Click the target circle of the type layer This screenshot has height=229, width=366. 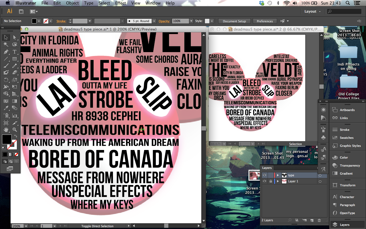coord(320,175)
